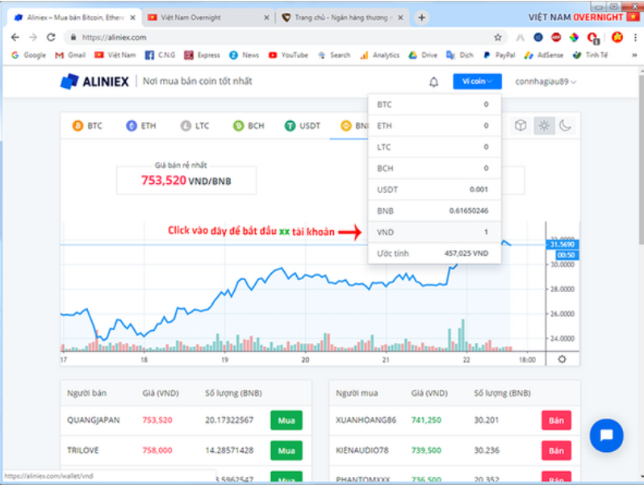Click seller name QUANGJAPAN

[x=94, y=420]
